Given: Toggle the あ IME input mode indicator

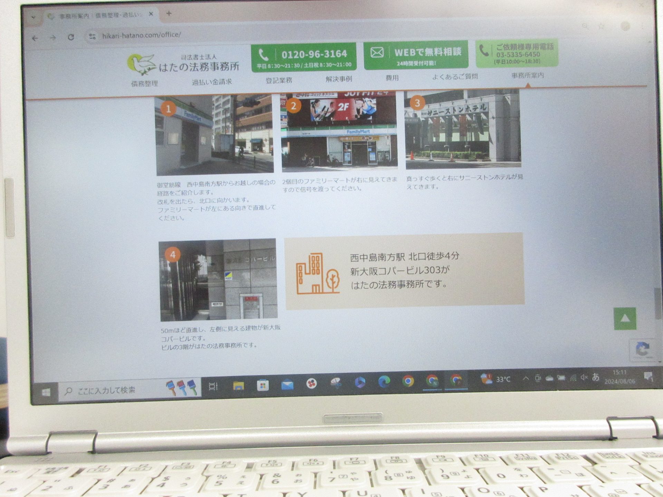Looking at the screenshot, I should pos(595,377).
